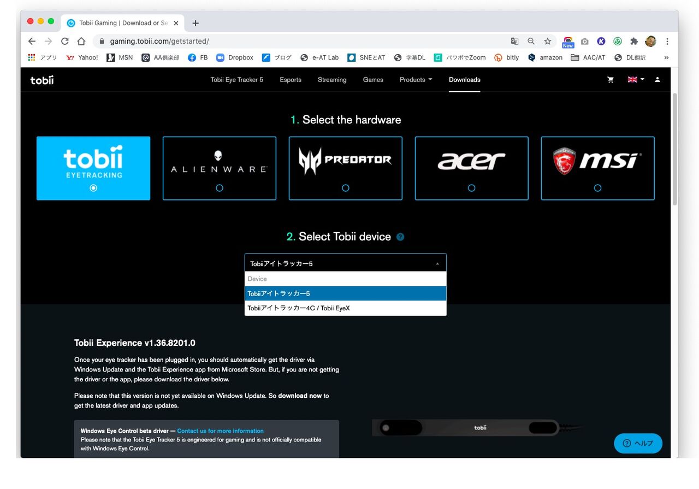
Task: Click Contact us for more information link
Action: click(221, 431)
